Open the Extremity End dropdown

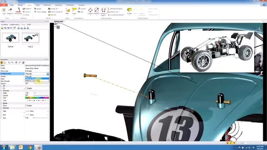48,115
